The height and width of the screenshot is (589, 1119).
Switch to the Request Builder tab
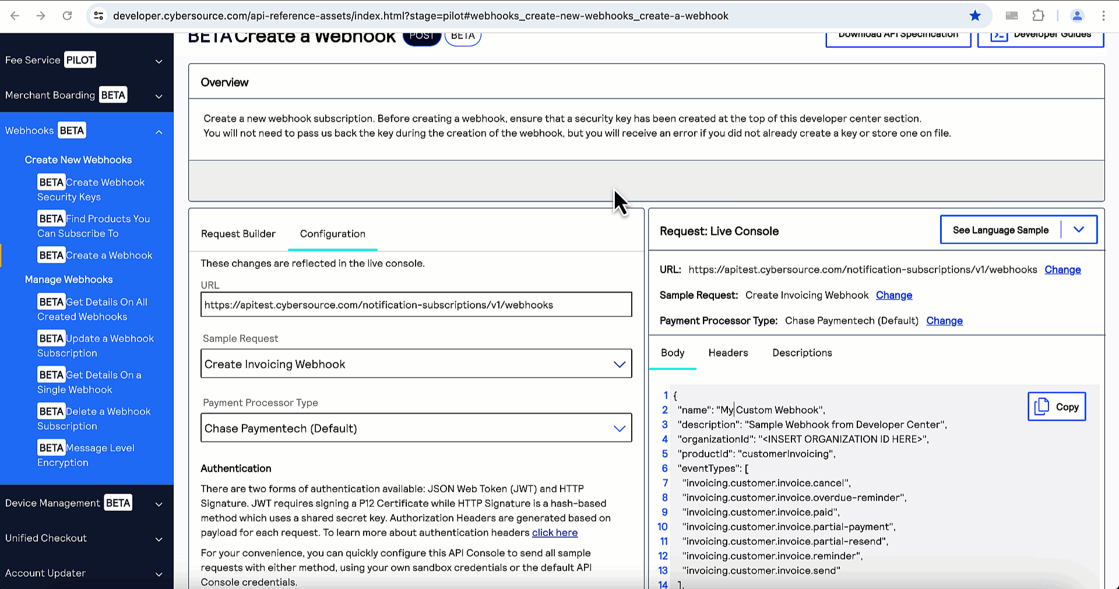238,234
